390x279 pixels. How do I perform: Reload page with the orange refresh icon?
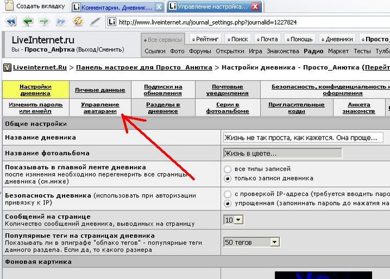click(78, 22)
